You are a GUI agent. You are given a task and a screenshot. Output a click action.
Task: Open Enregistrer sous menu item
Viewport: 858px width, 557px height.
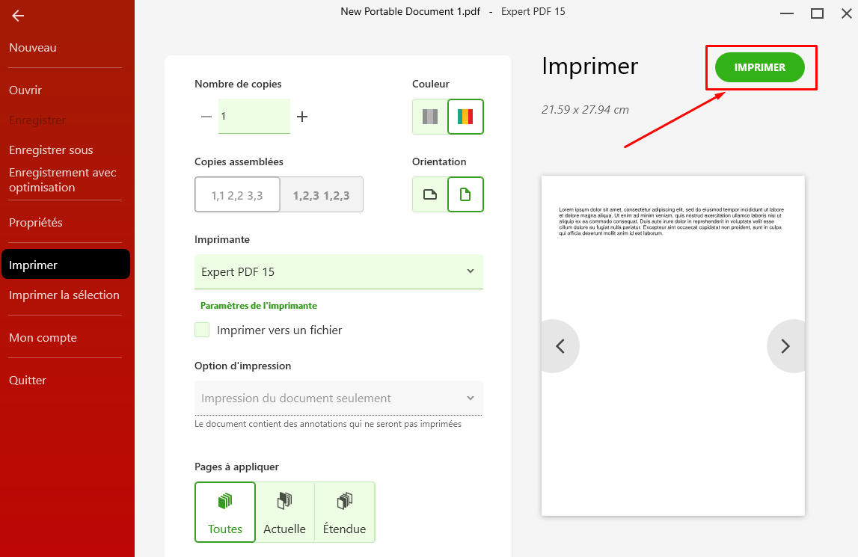51,150
